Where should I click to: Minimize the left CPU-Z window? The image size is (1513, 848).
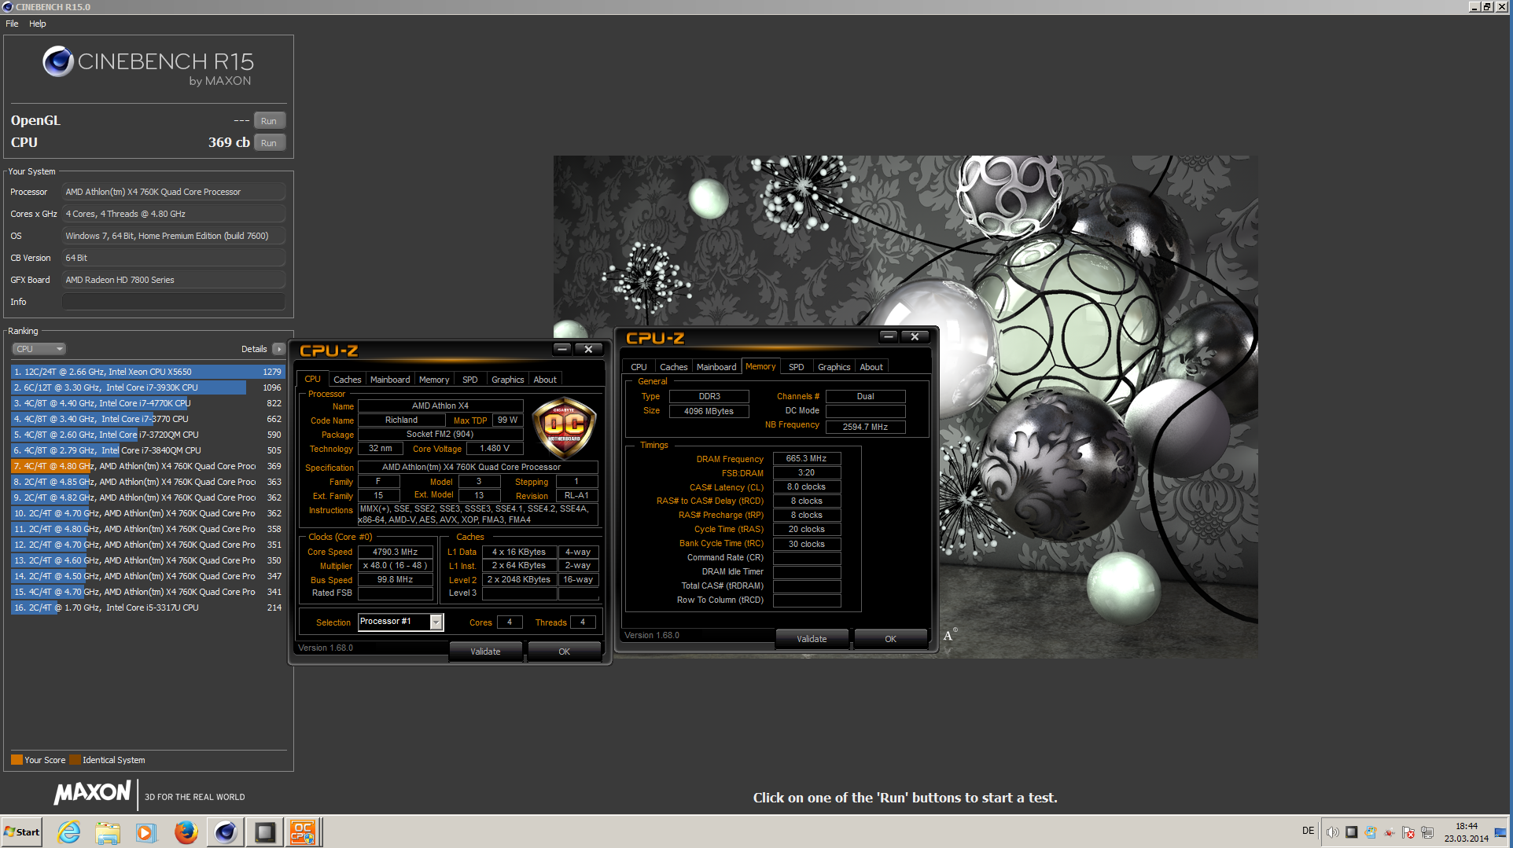point(562,349)
